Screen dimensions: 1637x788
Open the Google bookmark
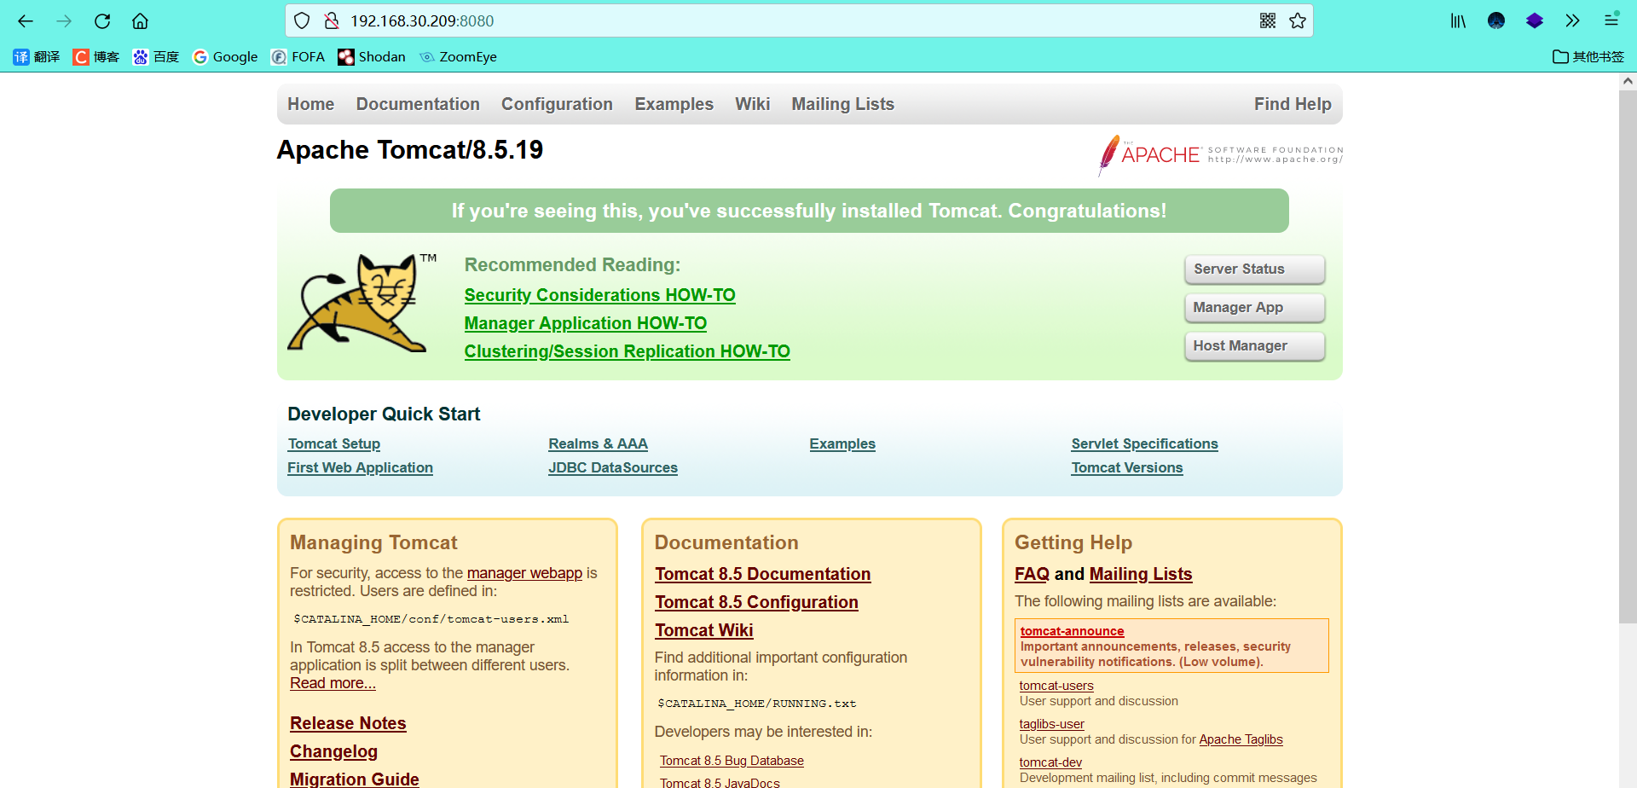pyautogui.click(x=225, y=57)
